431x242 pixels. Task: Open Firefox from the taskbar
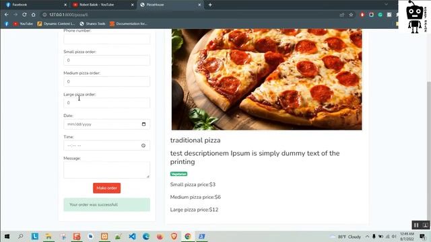[160, 236]
